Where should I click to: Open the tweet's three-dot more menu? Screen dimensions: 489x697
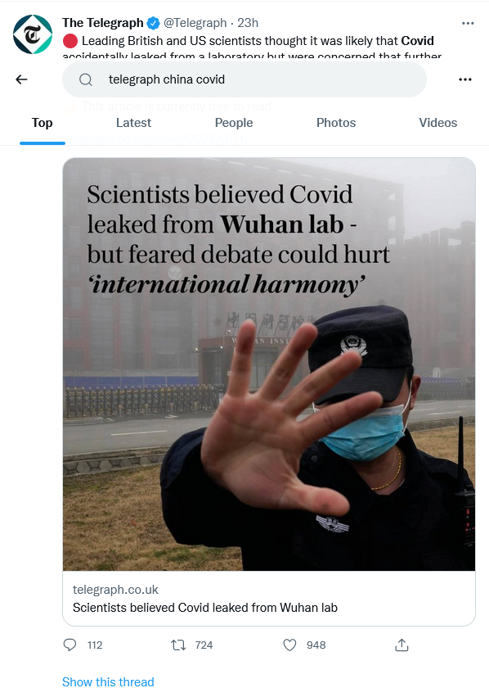468,23
